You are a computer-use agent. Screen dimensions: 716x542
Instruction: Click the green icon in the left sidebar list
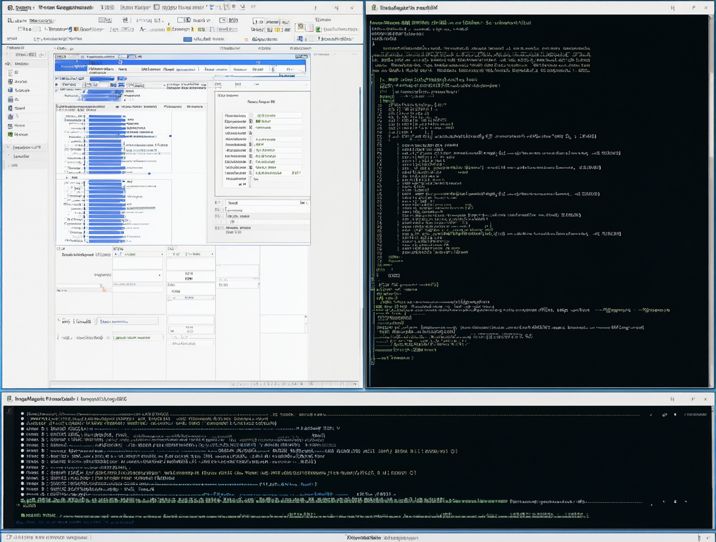(x=10, y=134)
